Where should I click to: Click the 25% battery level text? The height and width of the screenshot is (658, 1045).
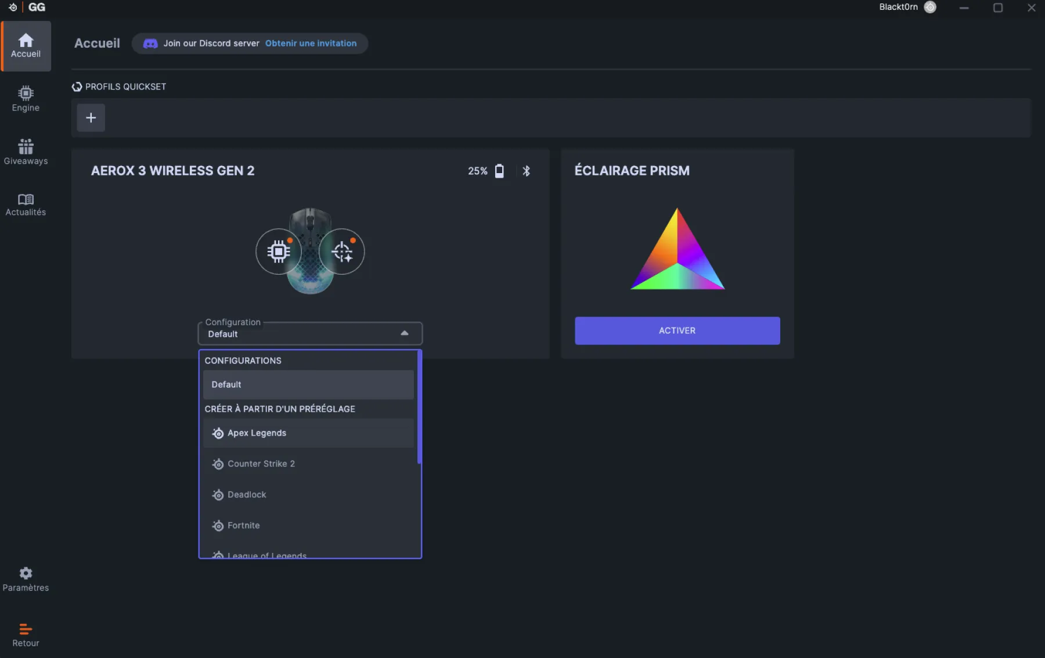click(x=478, y=171)
